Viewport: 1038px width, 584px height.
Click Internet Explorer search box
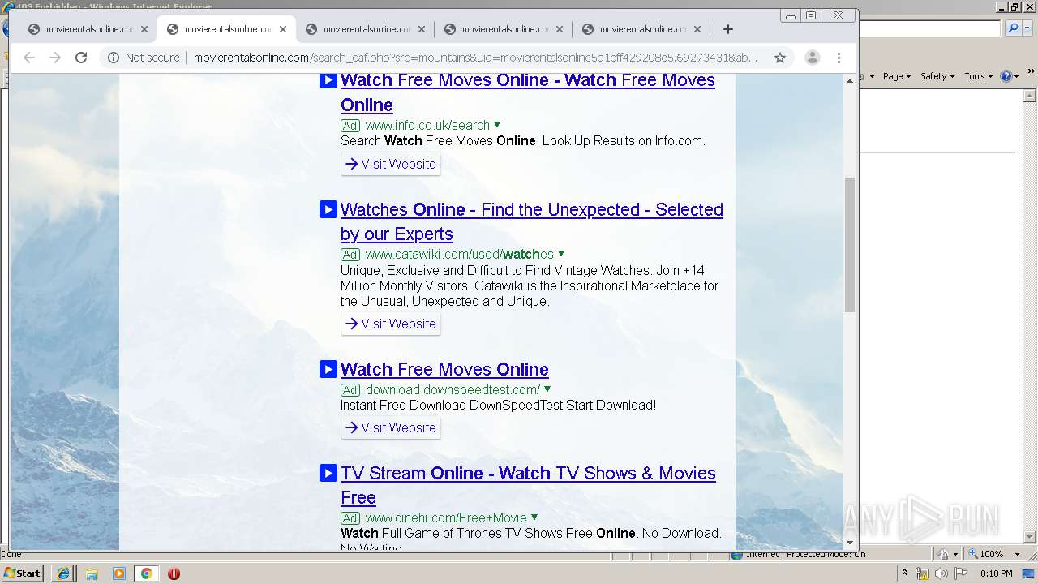click(930, 28)
